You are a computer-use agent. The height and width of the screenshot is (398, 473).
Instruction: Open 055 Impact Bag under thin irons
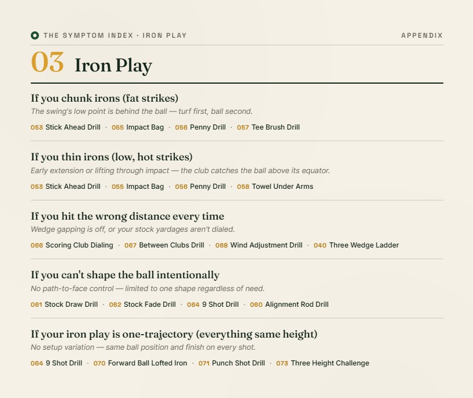[138, 187]
